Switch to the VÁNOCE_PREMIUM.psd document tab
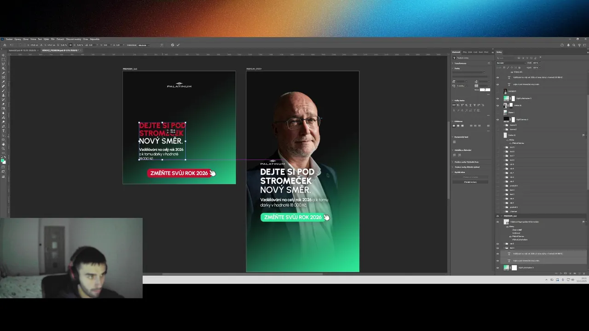589x331 pixels. pyautogui.click(x=61, y=50)
